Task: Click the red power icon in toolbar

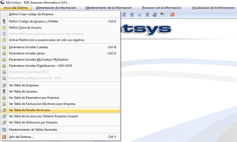Action: (172, 14)
